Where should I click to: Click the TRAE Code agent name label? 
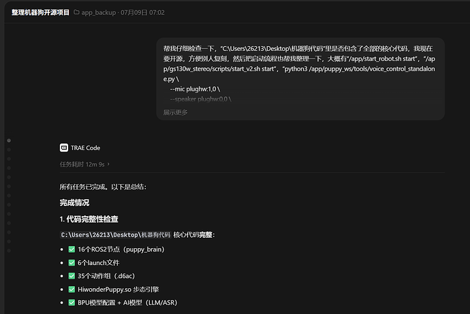point(85,147)
